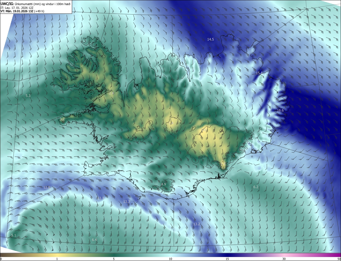Click the 6.2 value on the map

click(x=256, y=187)
